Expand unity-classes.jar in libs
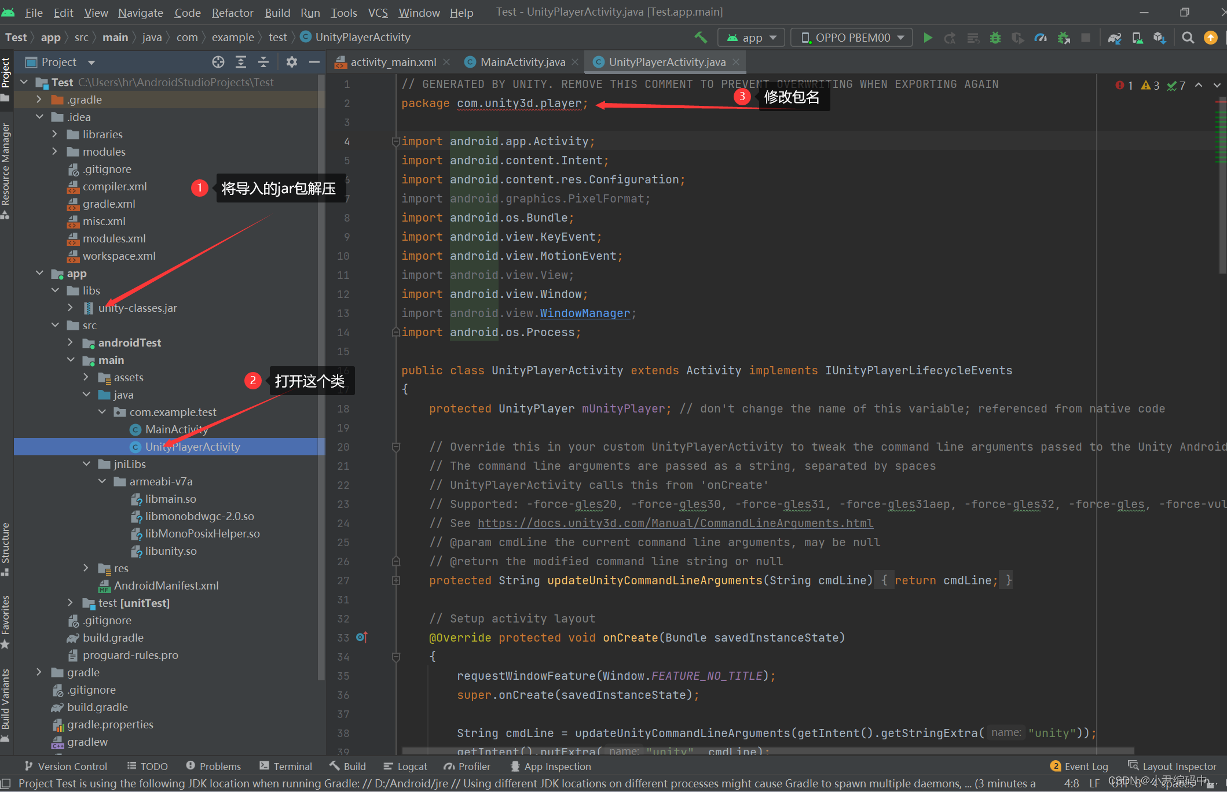Viewport: 1227px width, 792px height. pyautogui.click(x=70, y=308)
